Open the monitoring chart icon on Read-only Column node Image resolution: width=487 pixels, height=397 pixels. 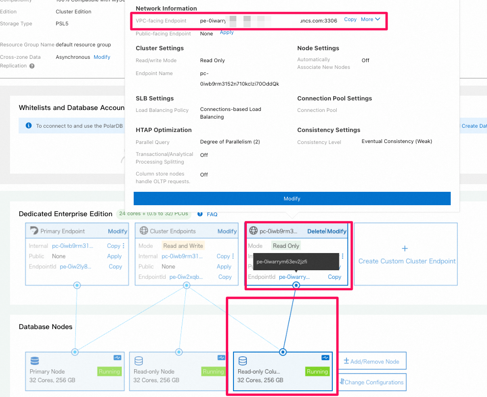(325, 358)
